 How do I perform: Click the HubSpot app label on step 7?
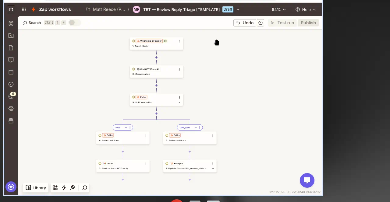tap(176, 163)
